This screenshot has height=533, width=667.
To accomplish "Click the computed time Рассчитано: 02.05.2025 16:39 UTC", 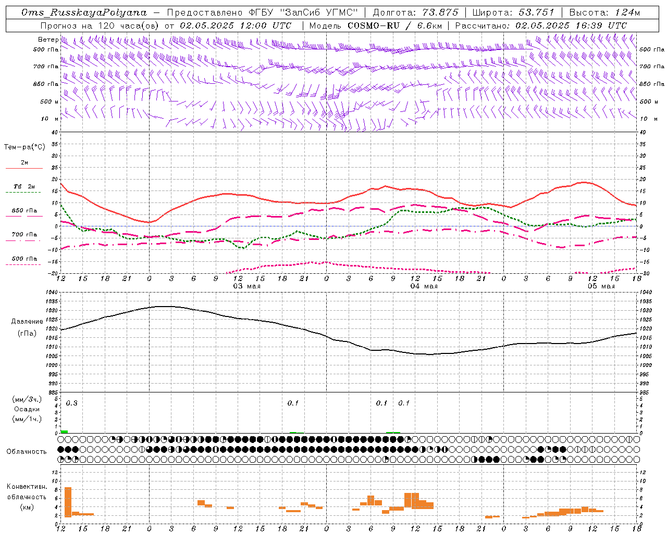I will pos(541,26).
